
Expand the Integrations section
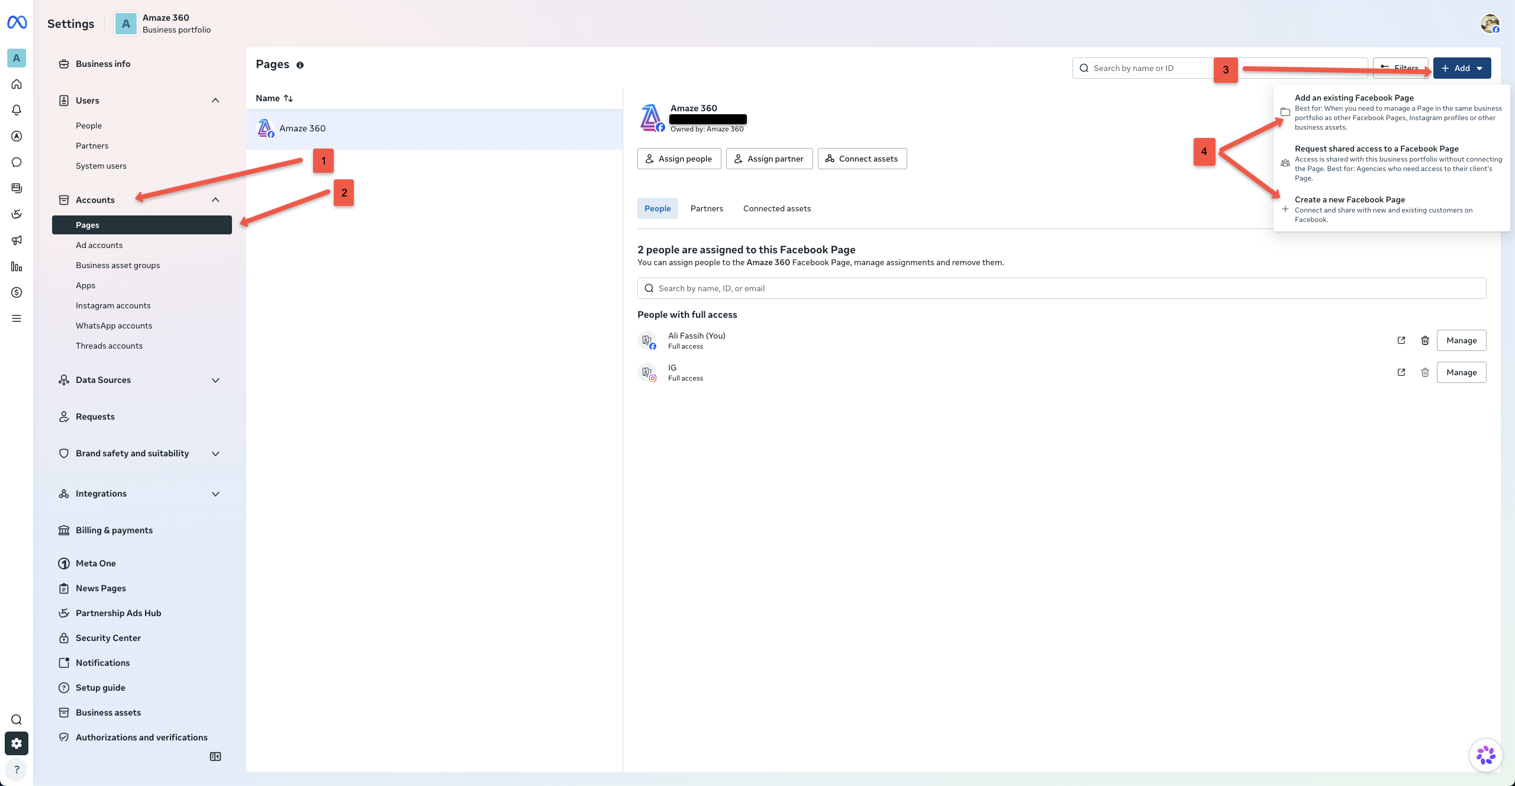click(x=215, y=494)
